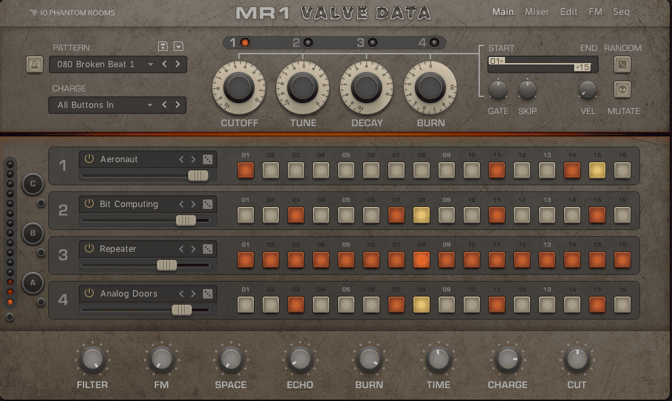
Task: Click the Mutate alien face icon
Action: pyautogui.click(x=622, y=90)
